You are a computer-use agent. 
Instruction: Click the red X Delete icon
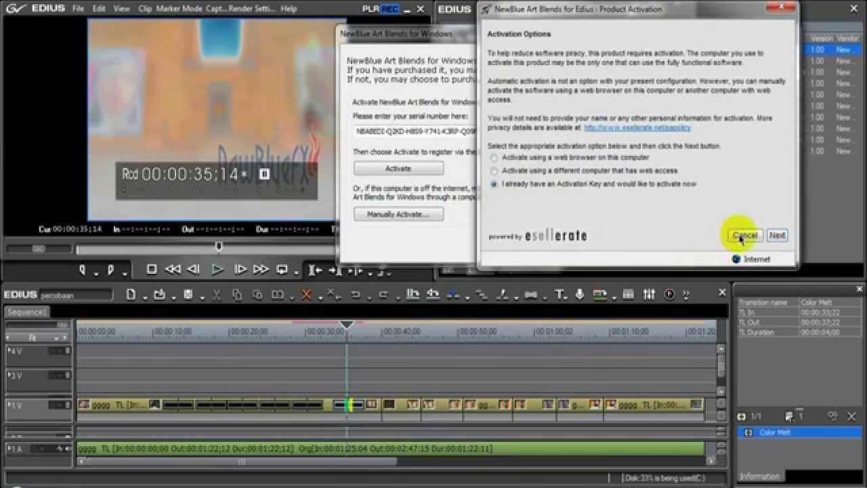[306, 294]
